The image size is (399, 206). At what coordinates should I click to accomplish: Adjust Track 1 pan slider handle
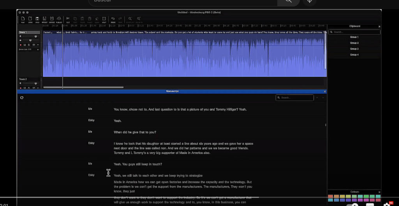tap(30, 40)
